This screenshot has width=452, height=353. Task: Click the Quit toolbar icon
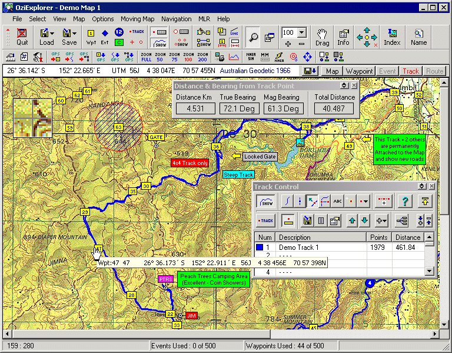click(x=22, y=37)
